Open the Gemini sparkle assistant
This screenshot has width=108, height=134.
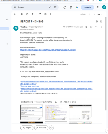coord(77,7)
